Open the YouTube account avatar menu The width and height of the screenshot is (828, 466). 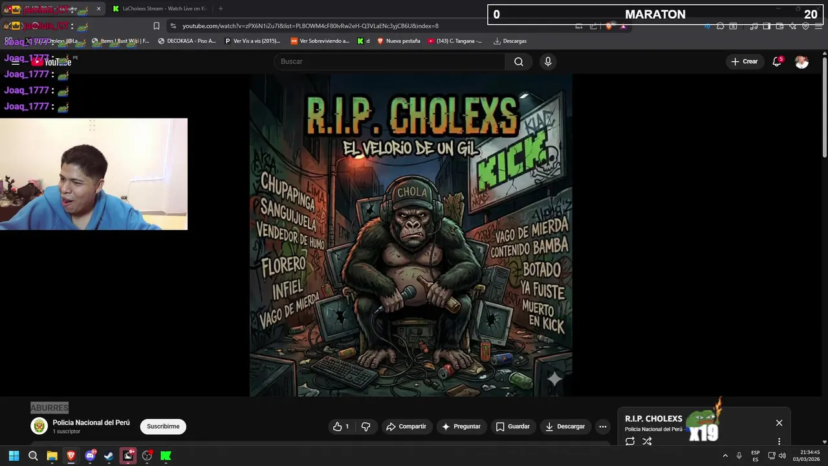pos(801,61)
